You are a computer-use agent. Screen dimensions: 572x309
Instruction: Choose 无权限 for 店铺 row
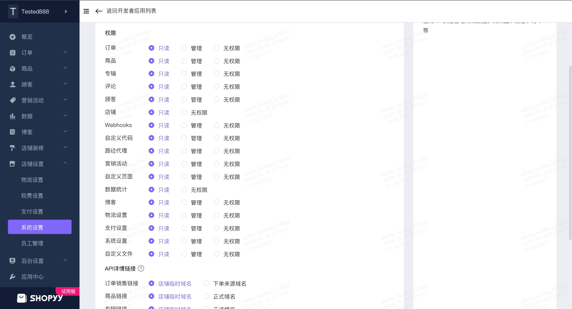pos(184,112)
